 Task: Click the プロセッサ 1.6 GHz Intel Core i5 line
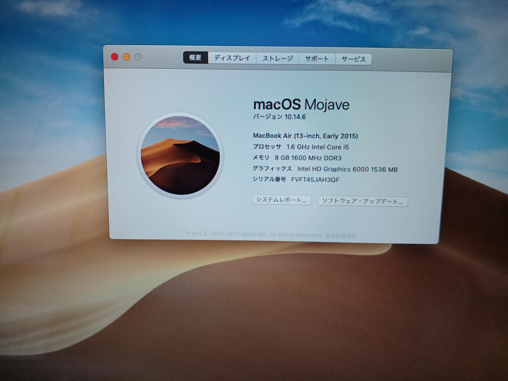301,147
